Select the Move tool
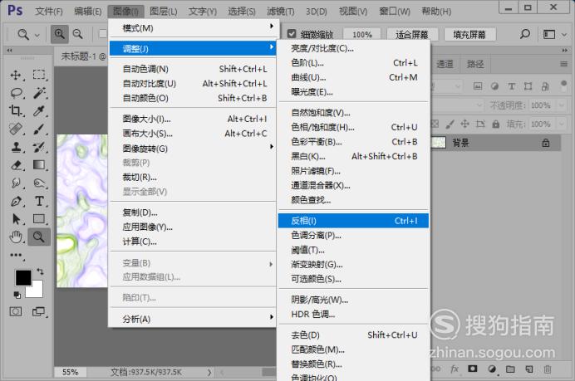Image resolution: width=575 pixels, height=381 pixels. point(16,75)
